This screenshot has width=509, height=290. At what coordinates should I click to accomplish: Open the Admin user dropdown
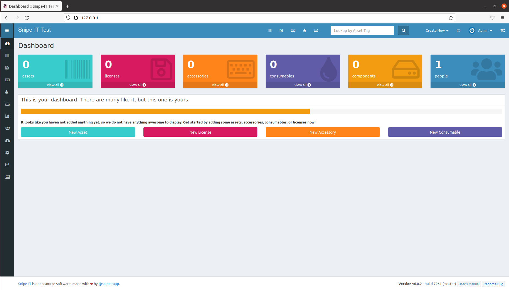pos(481,31)
